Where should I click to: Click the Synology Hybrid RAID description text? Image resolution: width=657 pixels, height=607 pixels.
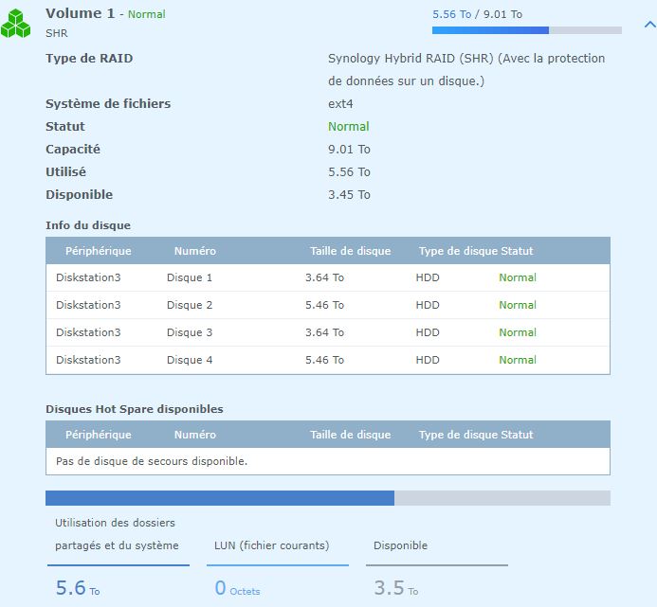pos(466,69)
